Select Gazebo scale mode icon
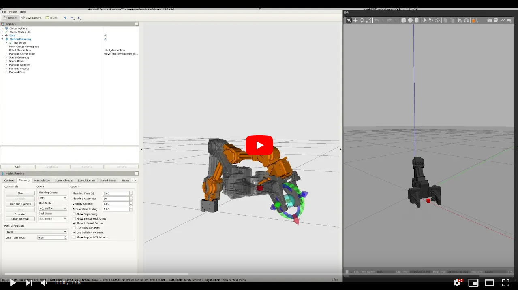The height and width of the screenshot is (290, 518). click(x=368, y=20)
